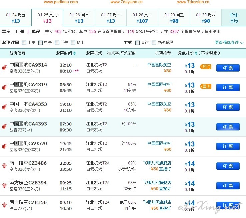The image size is (246, 218).
Task: Enable the 直达 direct flight filter
Action: [137, 43]
